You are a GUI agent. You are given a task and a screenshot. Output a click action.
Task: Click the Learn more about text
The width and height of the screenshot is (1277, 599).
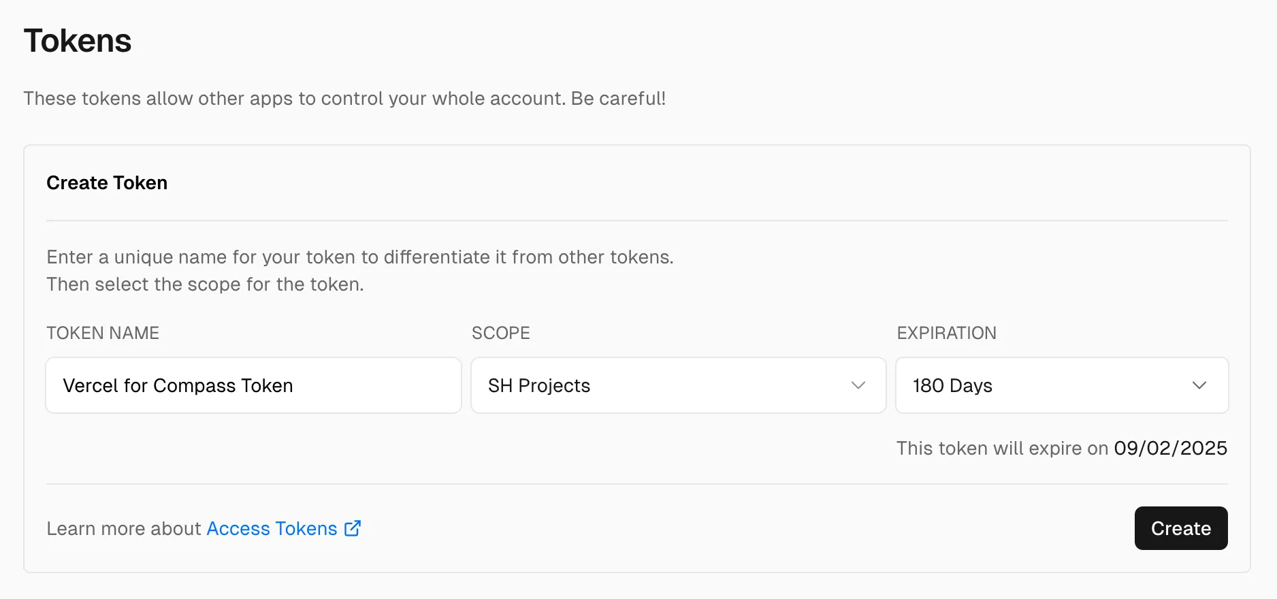click(125, 528)
